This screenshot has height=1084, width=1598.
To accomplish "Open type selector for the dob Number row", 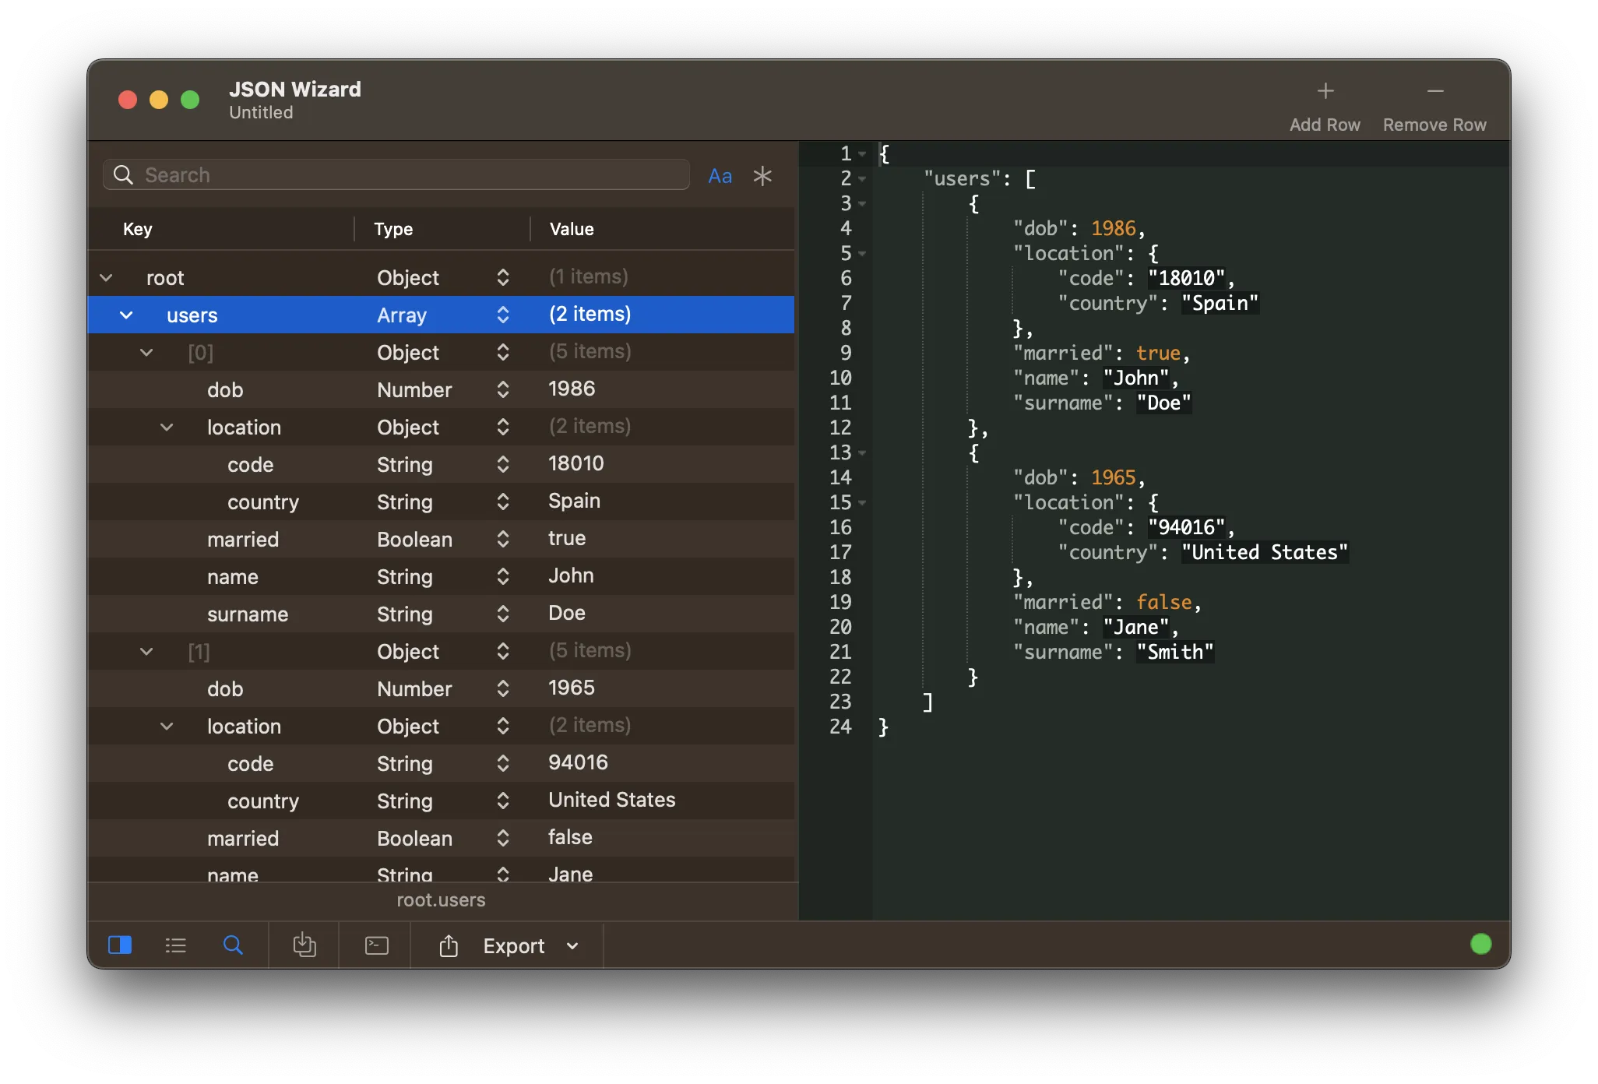I will coord(503,389).
